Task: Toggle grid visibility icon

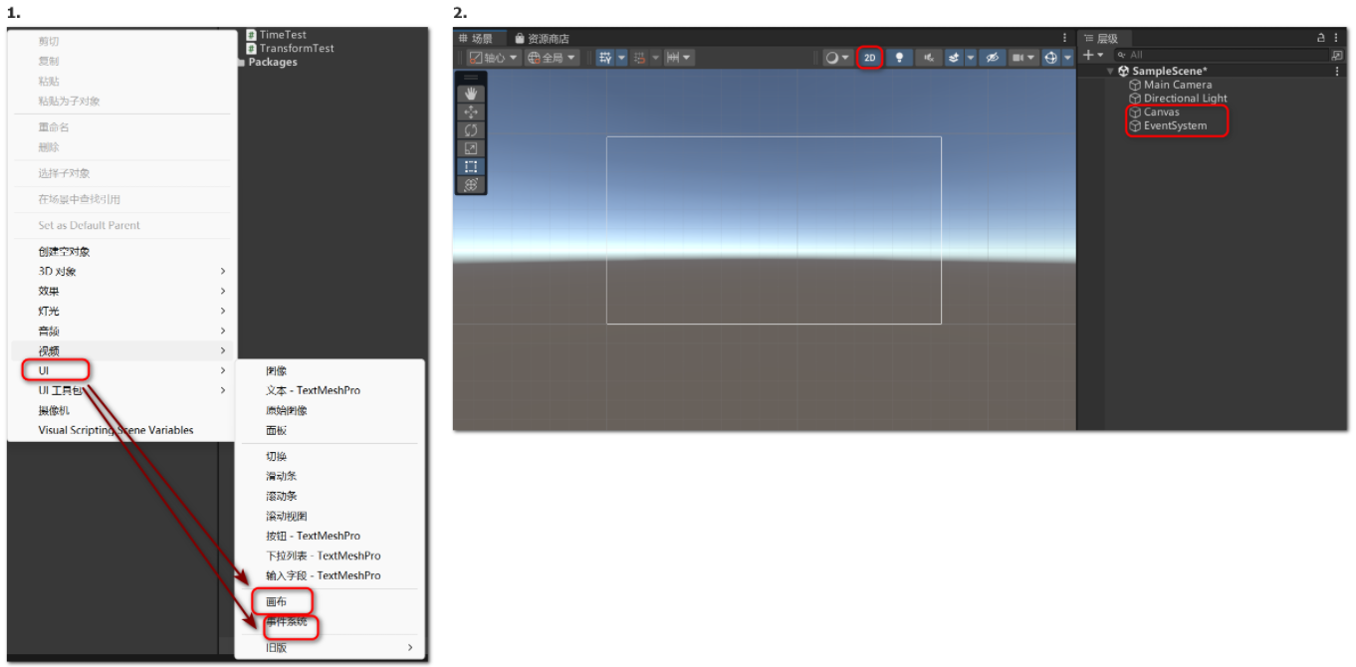Action: point(604,58)
